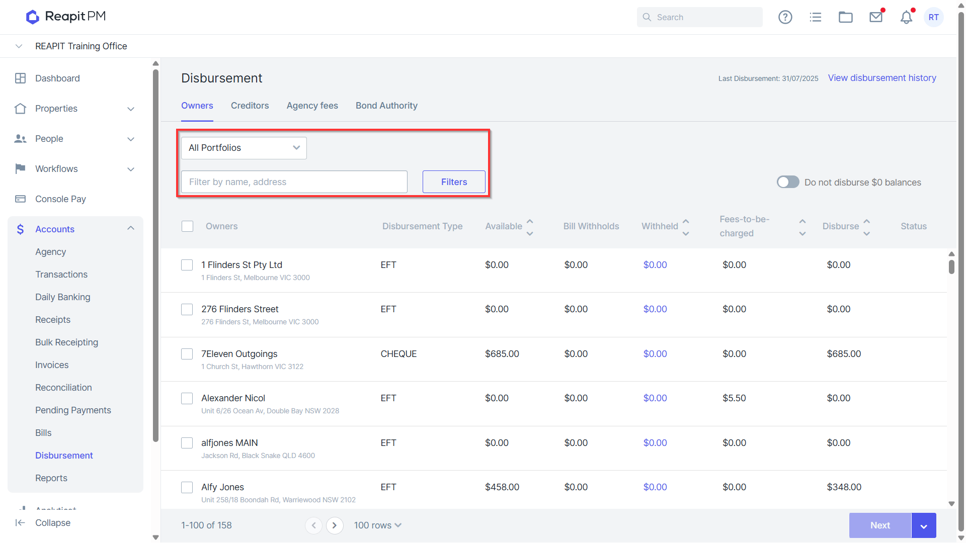Click the RT user avatar
Viewport: 966px width, 543px height.
pyautogui.click(x=934, y=17)
